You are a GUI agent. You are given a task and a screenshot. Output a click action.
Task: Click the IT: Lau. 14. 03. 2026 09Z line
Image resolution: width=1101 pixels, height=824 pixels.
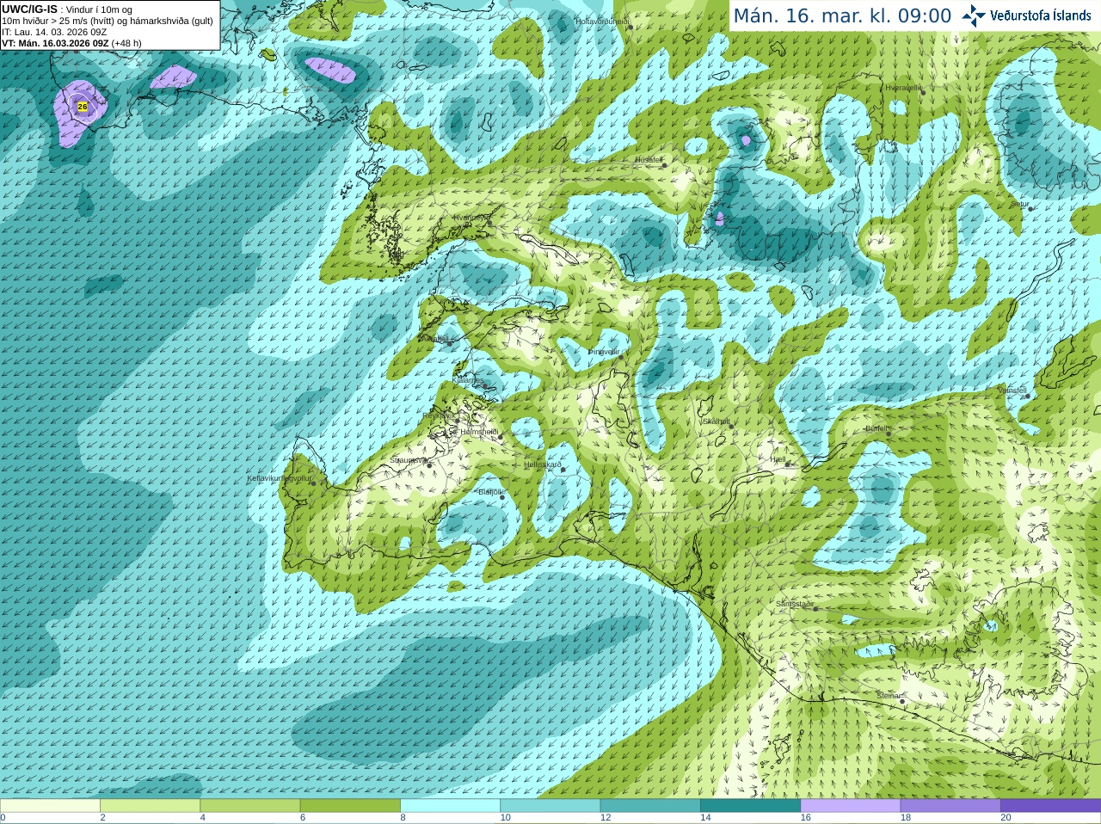(x=54, y=32)
